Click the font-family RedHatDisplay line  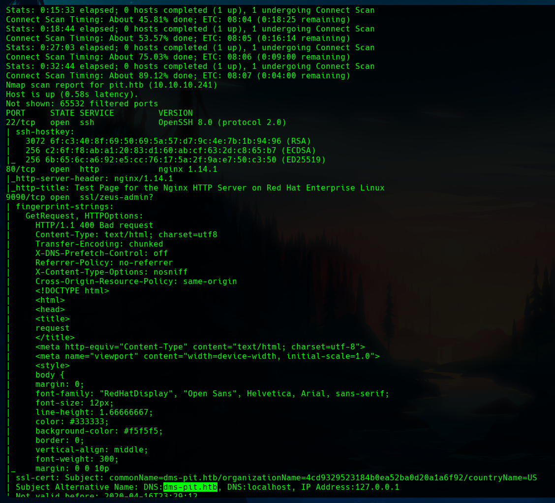tap(212, 394)
